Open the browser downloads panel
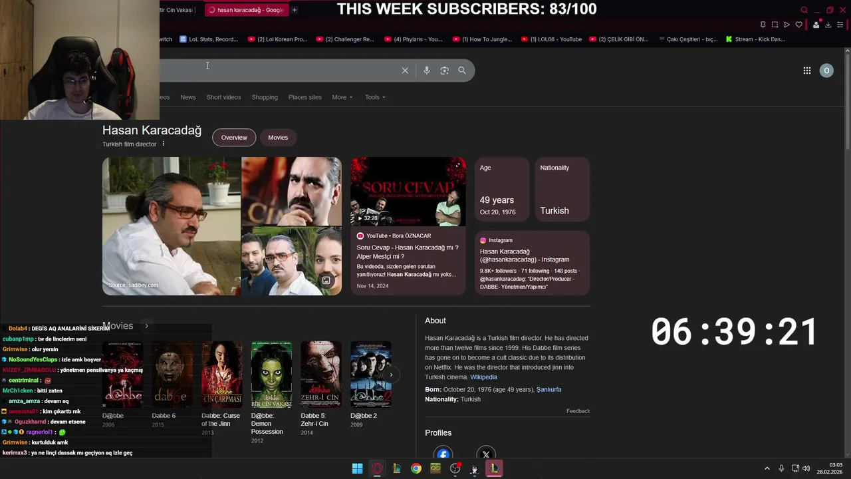The width and height of the screenshot is (851, 479). point(828,25)
